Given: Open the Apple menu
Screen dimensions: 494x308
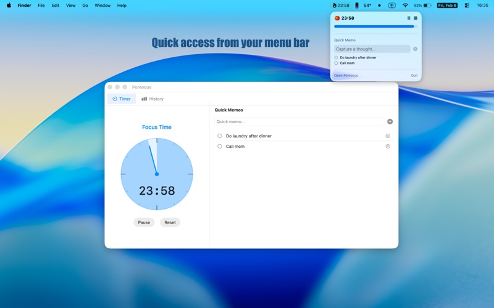Looking at the screenshot, I should tap(9, 6).
